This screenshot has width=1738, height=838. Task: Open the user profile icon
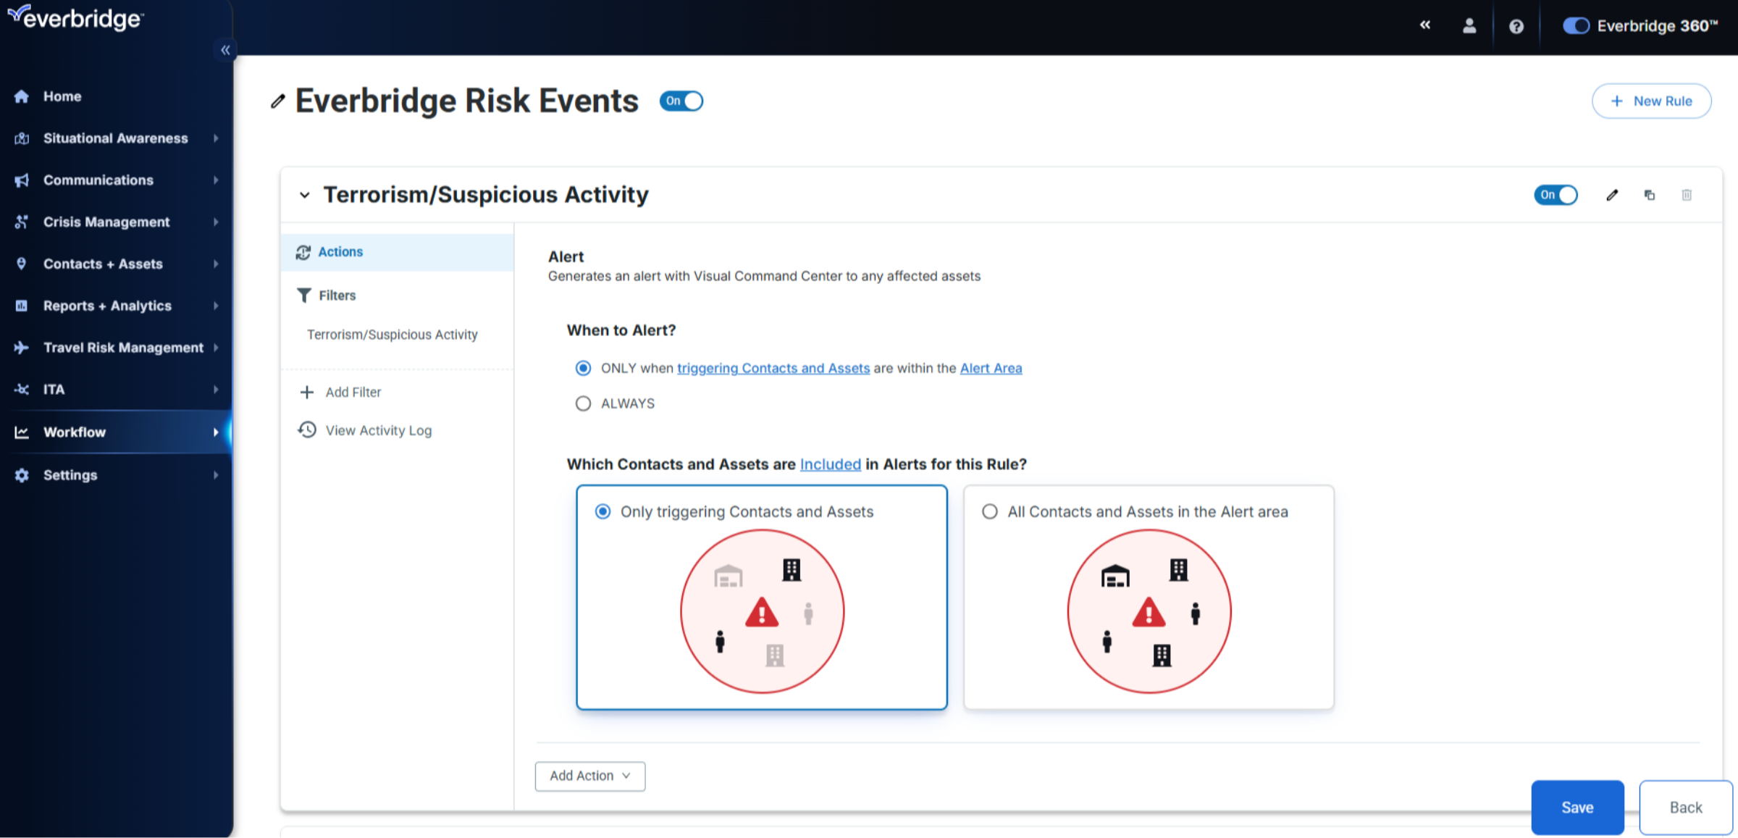1469,27
